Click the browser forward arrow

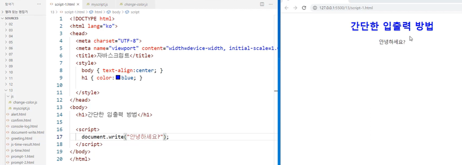click(295, 8)
